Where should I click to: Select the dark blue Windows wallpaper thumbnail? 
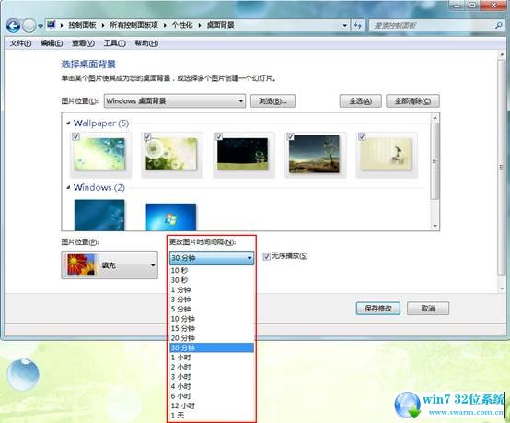pyautogui.click(x=99, y=216)
